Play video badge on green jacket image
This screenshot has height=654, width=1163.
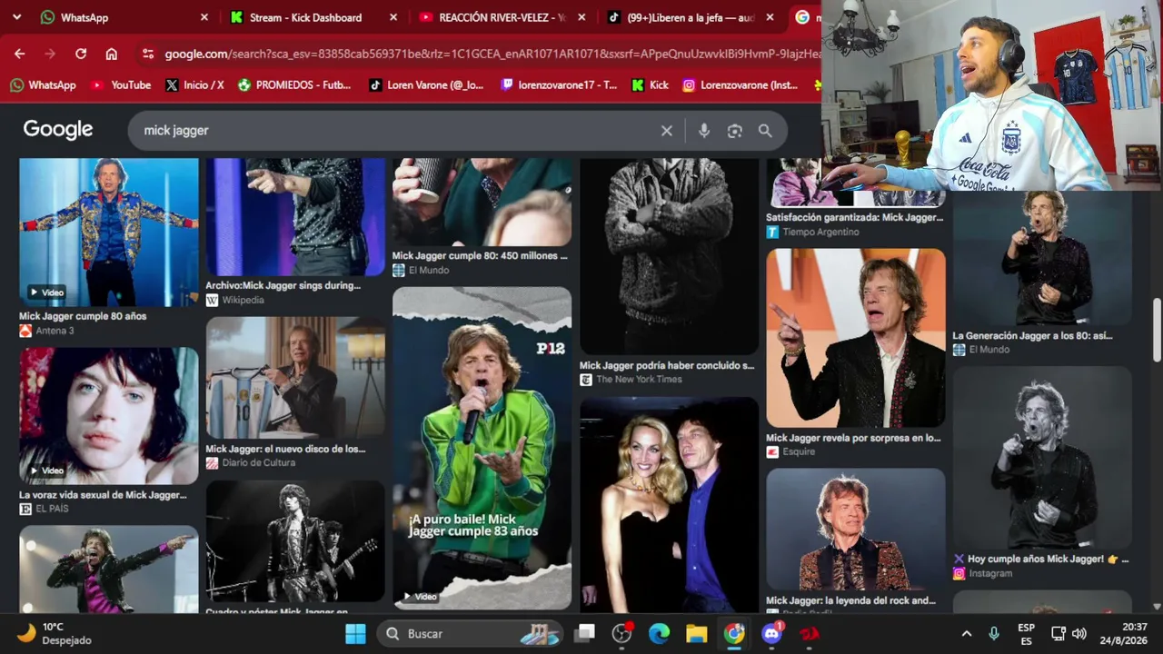click(x=419, y=597)
